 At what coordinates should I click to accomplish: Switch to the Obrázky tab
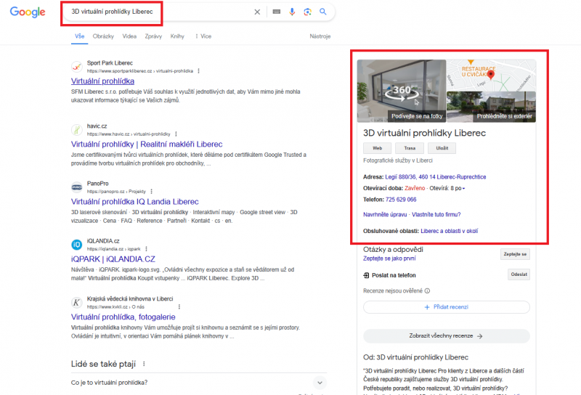coord(103,36)
